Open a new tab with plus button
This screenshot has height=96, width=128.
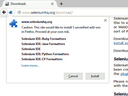click(x=61, y=4)
